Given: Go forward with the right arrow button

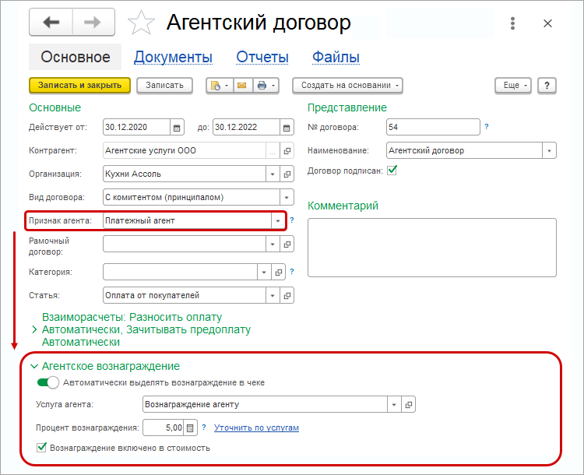Looking at the screenshot, I should click(x=93, y=23).
